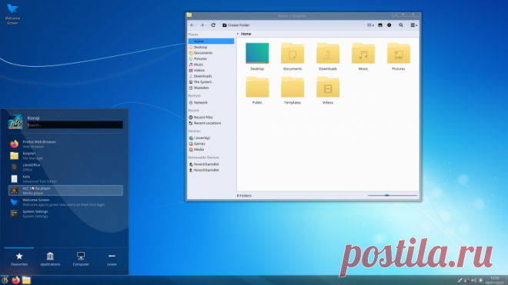Open System Settings from launcher
This screenshot has height=285, width=508.
pyautogui.click(x=65, y=214)
